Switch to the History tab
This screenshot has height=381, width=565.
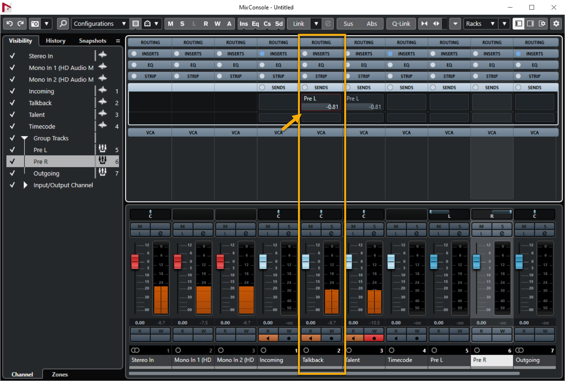point(55,41)
